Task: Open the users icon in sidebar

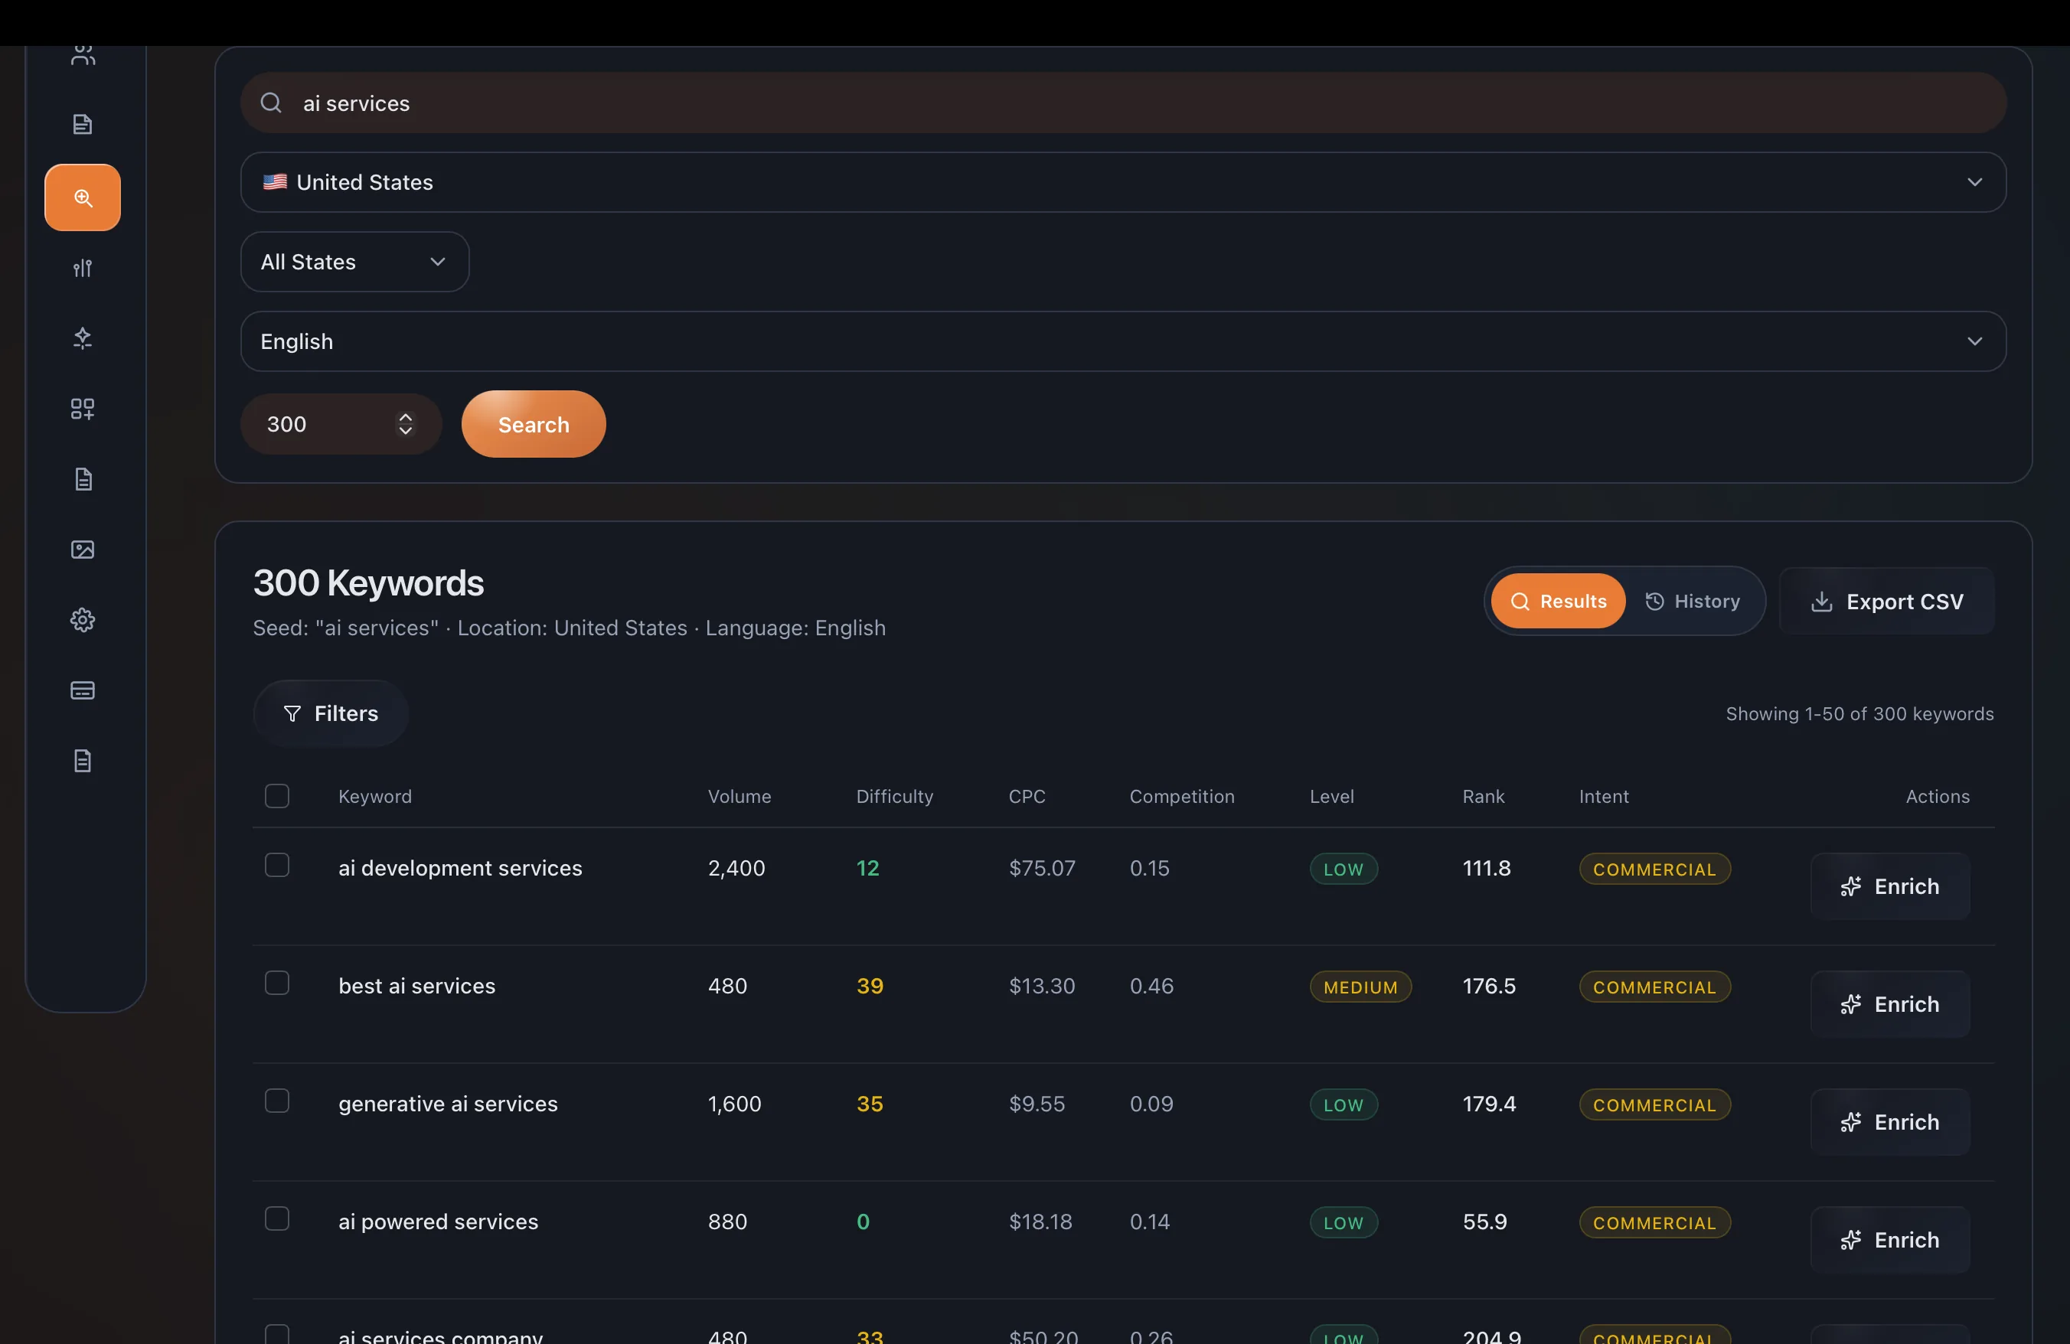Action: (x=83, y=55)
